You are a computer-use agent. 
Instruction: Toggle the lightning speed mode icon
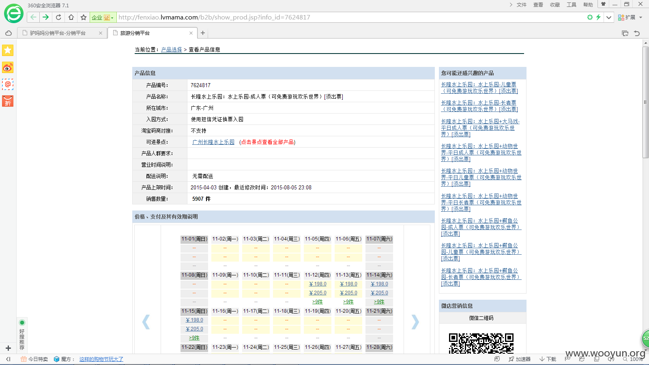click(598, 17)
